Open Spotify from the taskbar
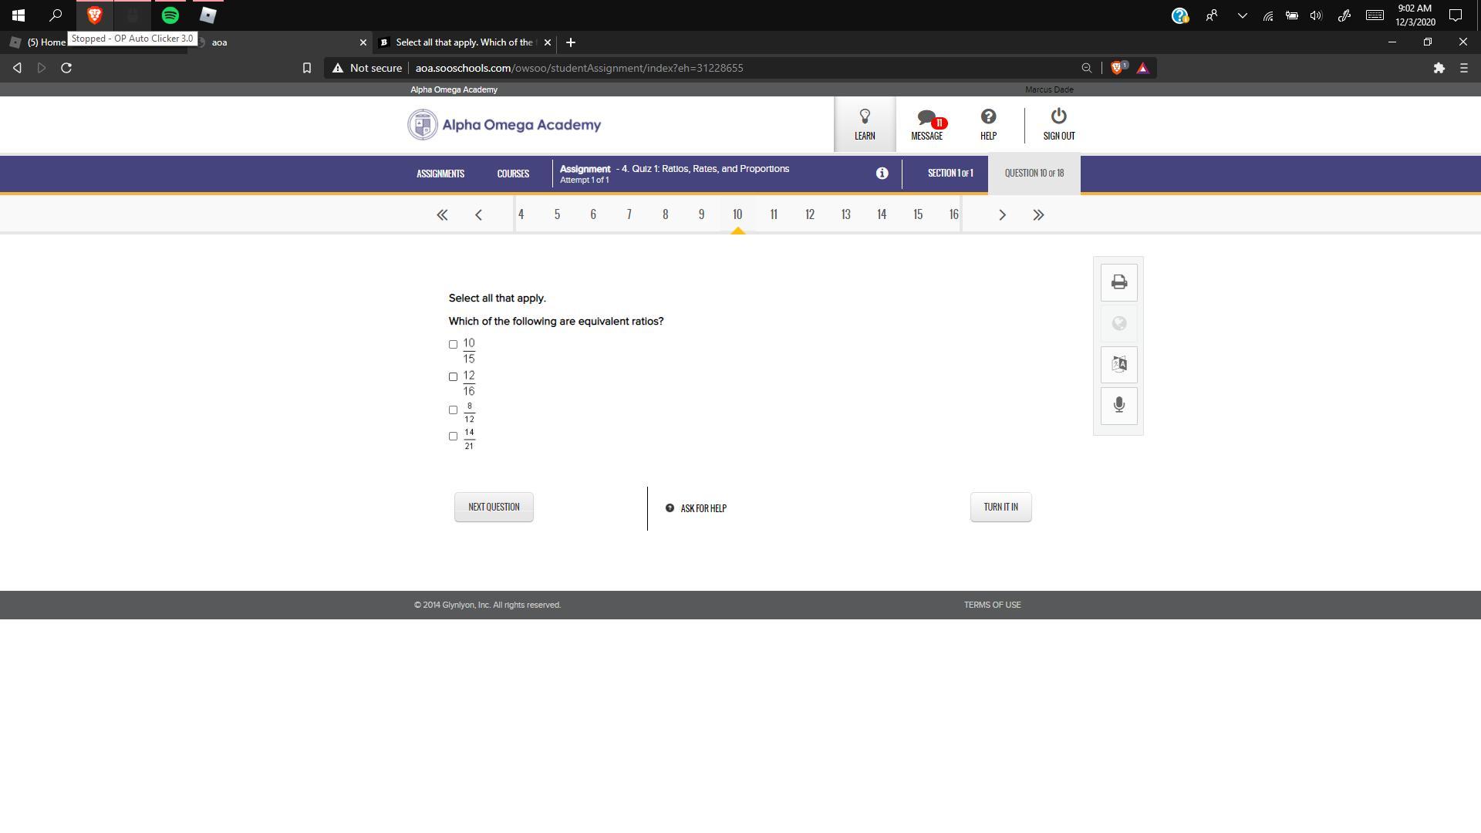The image size is (1481, 833). click(x=170, y=15)
